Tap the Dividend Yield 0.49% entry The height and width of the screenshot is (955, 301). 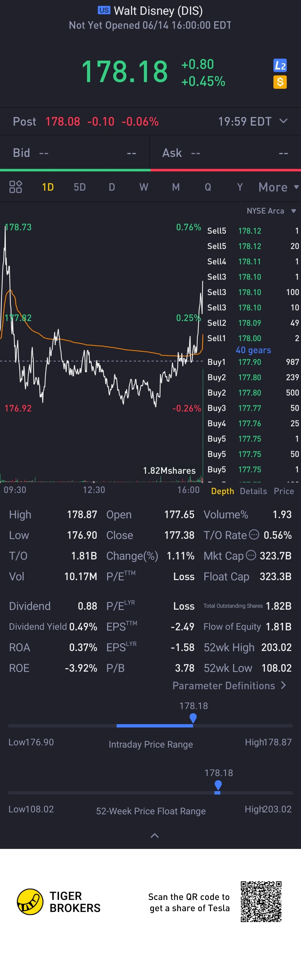click(x=53, y=626)
